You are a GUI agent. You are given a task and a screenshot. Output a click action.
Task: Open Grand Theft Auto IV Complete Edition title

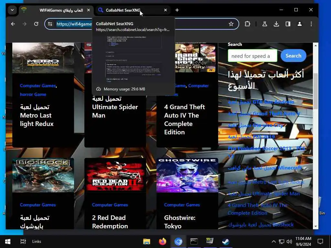185,119
